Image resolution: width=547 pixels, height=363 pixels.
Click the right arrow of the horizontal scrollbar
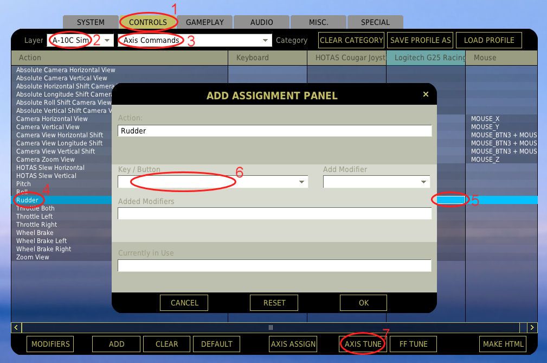(532, 327)
